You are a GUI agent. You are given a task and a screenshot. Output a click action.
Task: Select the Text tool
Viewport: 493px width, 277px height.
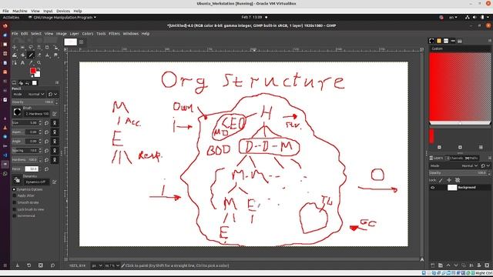[x=22, y=63]
